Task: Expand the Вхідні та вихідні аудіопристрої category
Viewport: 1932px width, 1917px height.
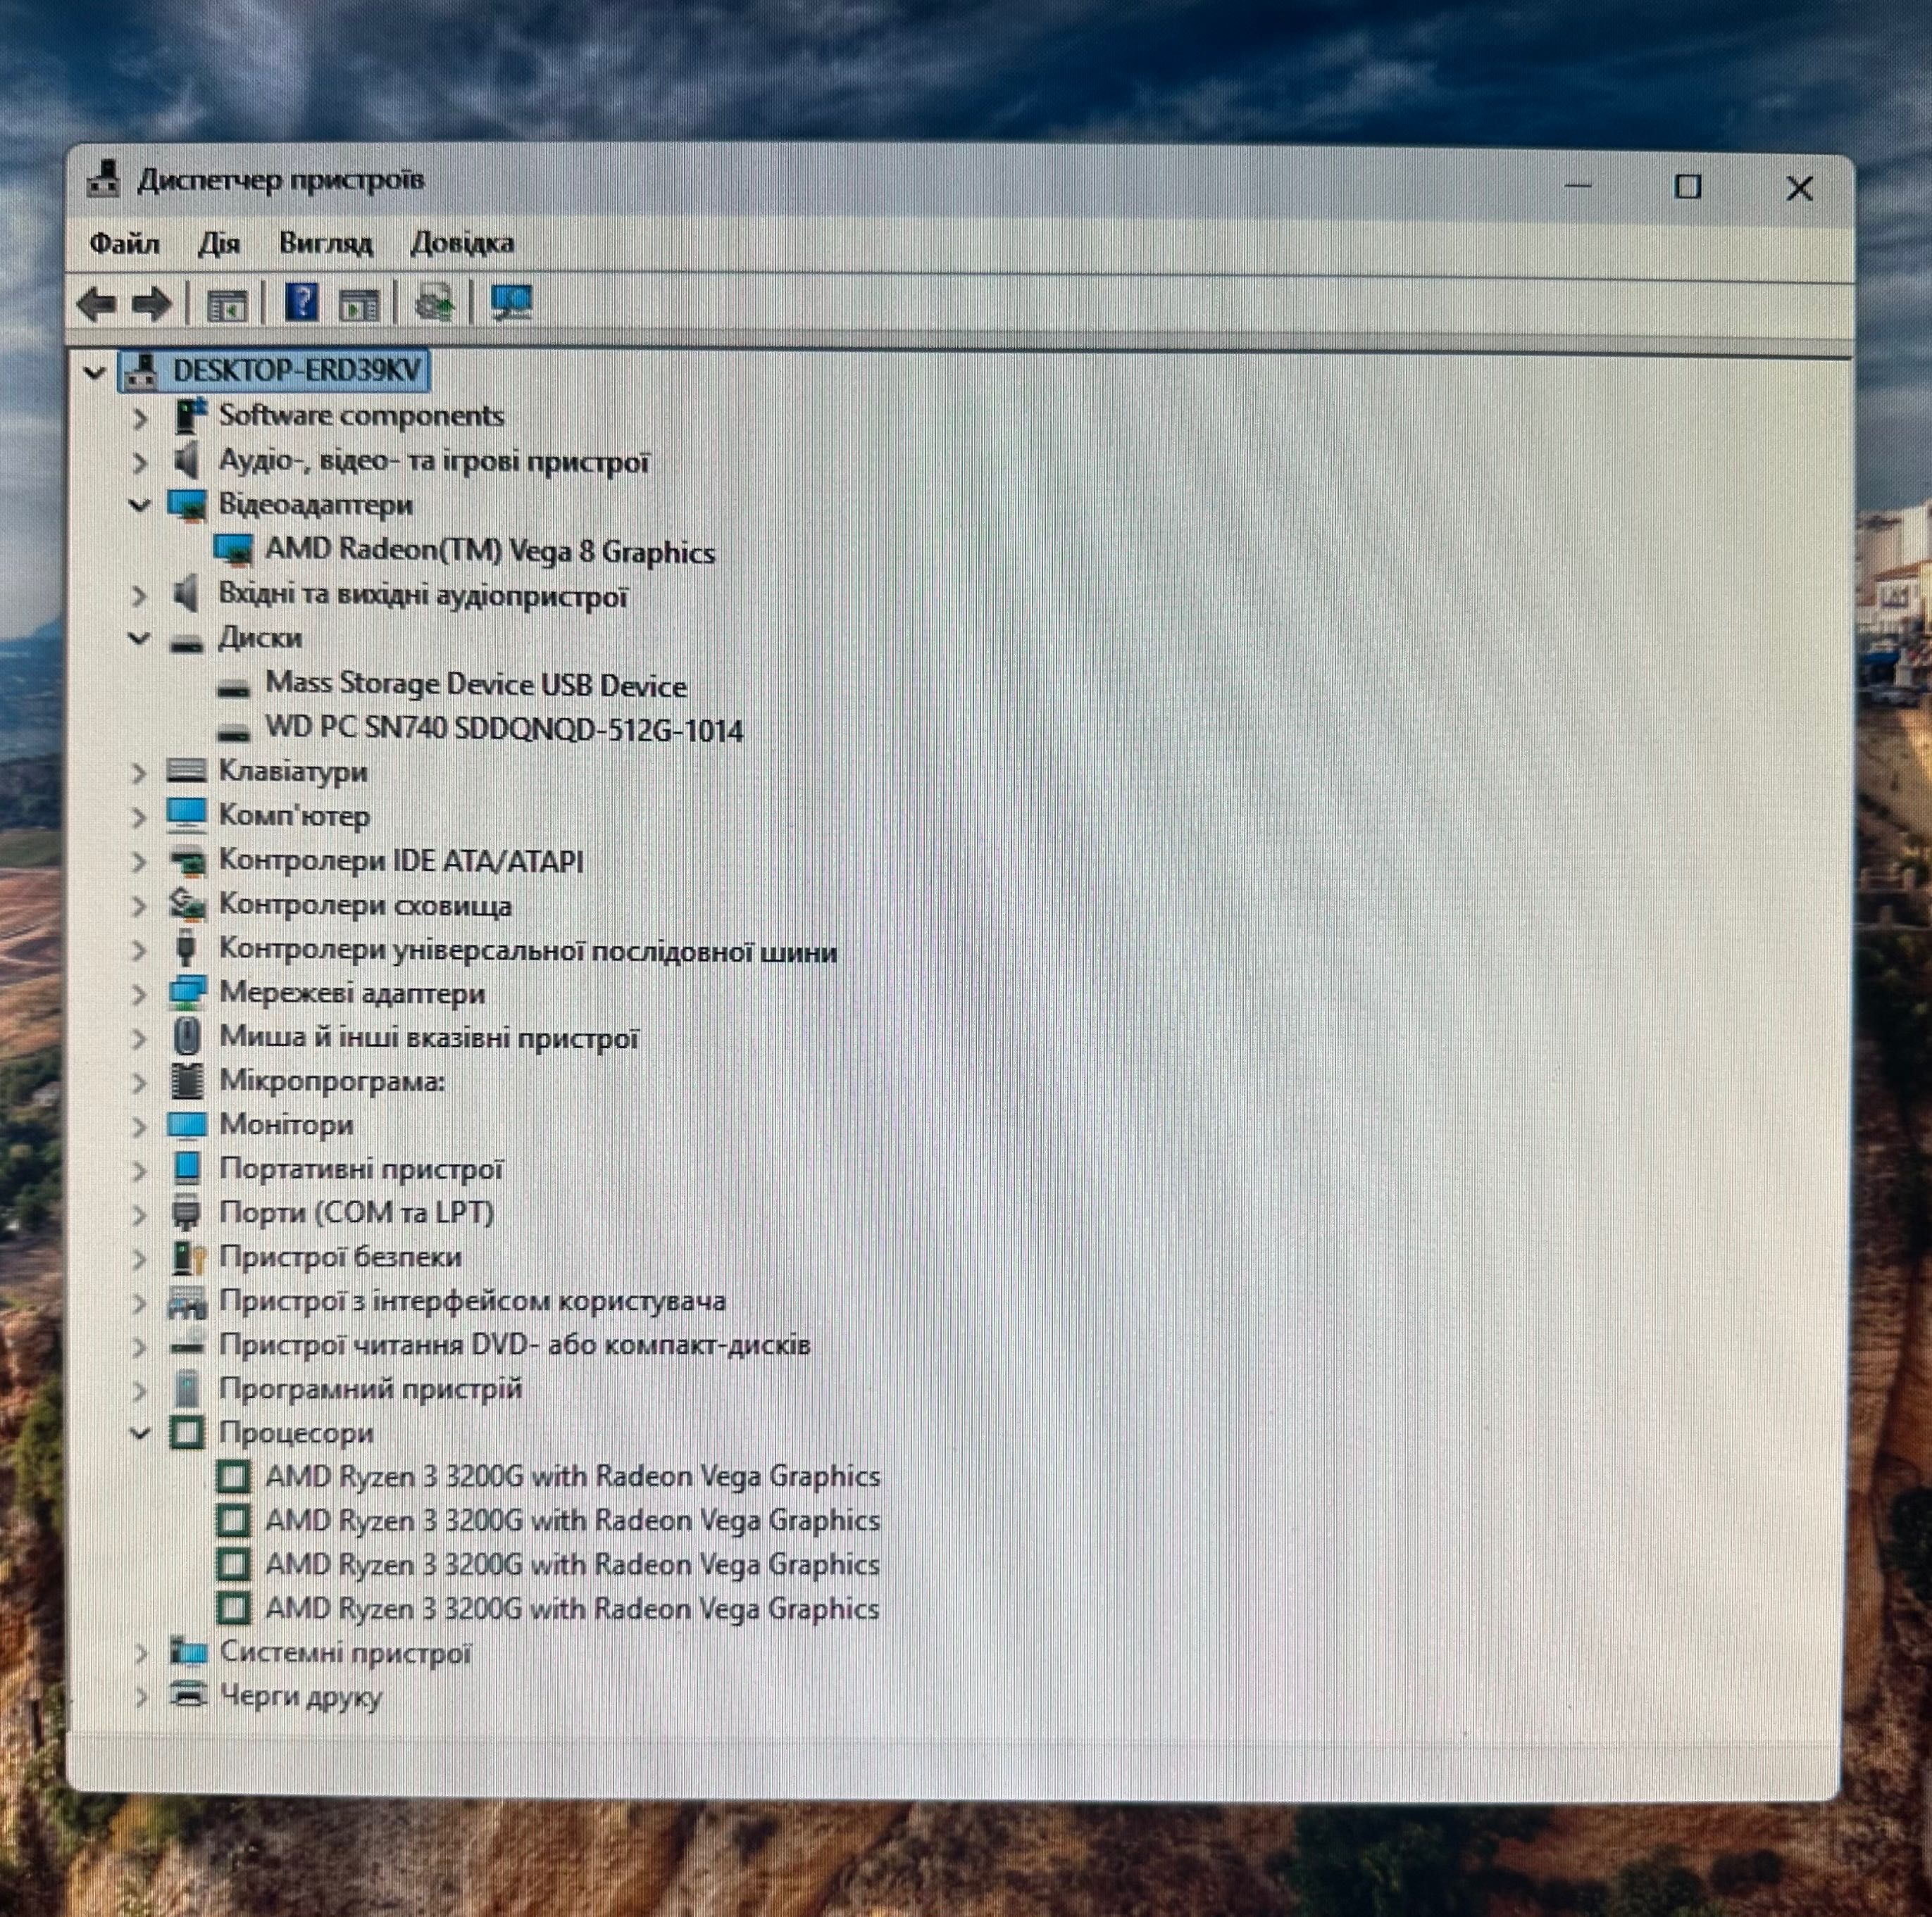Action: 140,596
